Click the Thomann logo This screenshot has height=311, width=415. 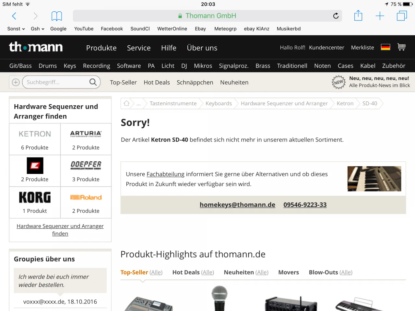click(x=36, y=47)
